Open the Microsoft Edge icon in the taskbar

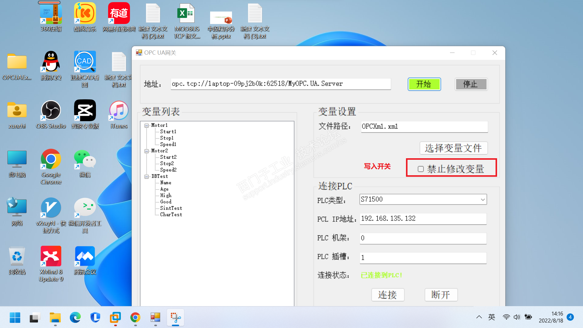75,318
